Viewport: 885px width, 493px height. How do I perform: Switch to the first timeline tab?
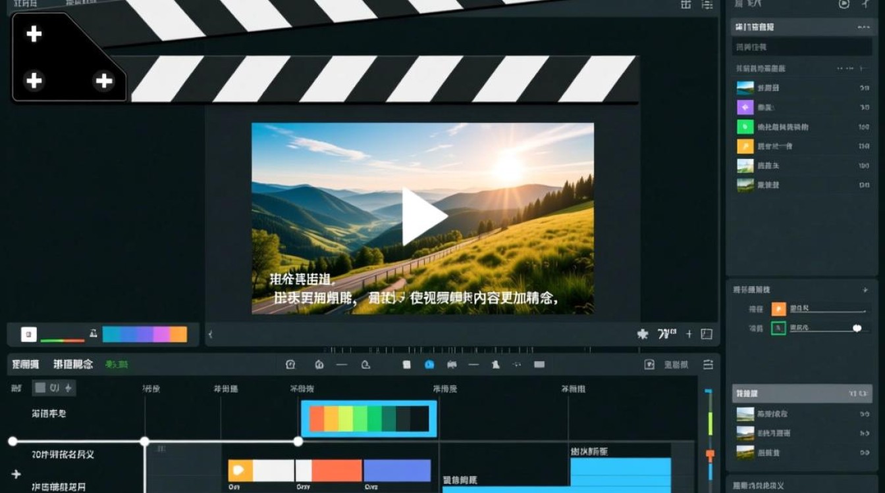[26, 364]
